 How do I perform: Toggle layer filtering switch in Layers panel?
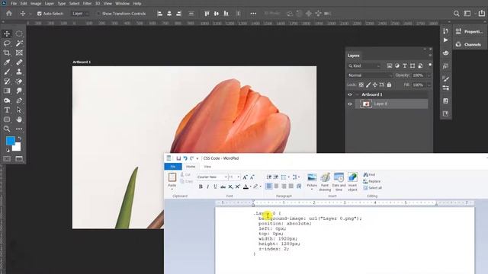point(430,65)
